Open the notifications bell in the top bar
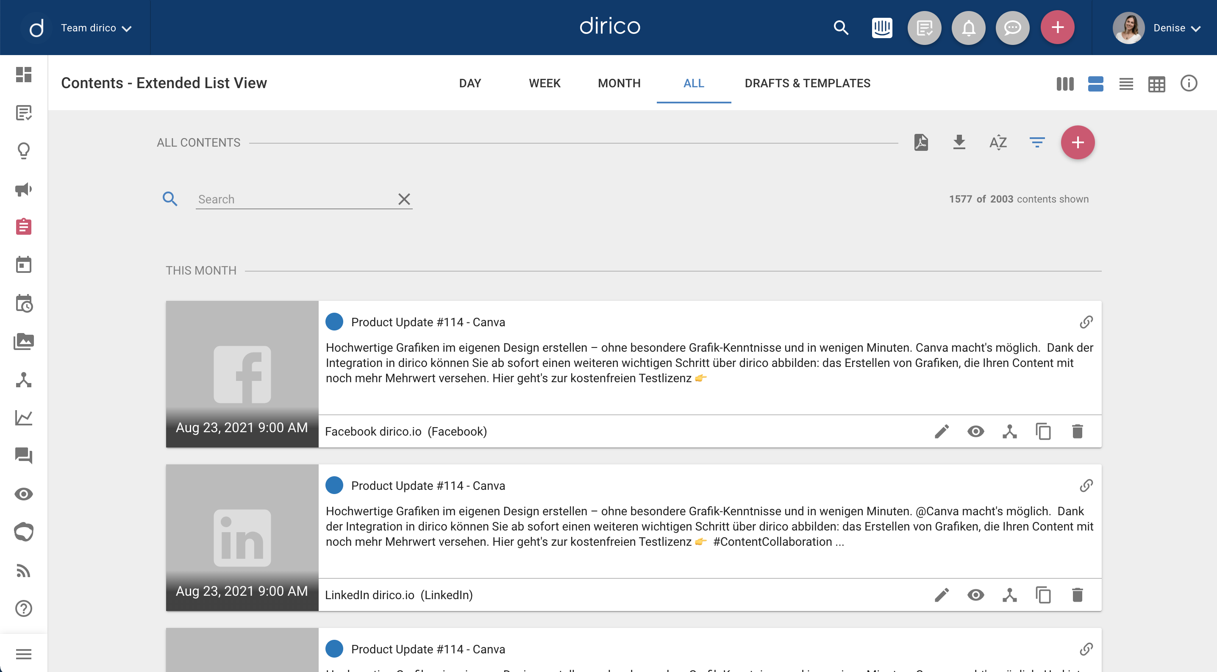The width and height of the screenshot is (1217, 672). click(968, 28)
